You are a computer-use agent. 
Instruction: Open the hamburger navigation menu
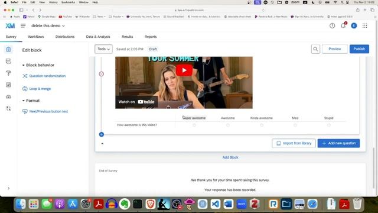23,25
